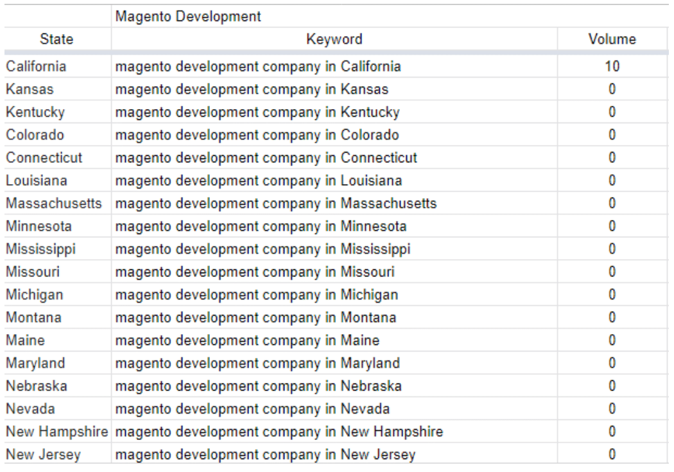This screenshot has width=674, height=472.
Task: Click the 'California' state cell
Action: 57,66
